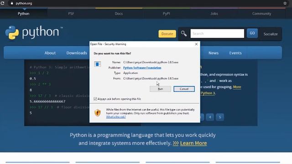This screenshot has height=164, width=292.
Task: Go to slide 4 in carousel
Action: pyautogui.click(x=210, y=117)
